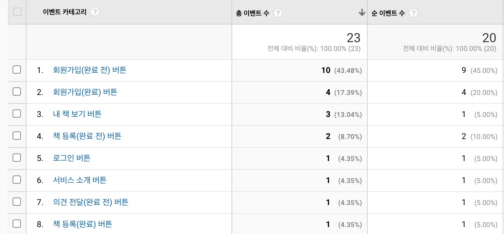This screenshot has width=504, height=234.
Task: Select checkbox for row 8 책 등록(완료)
Action: (17, 224)
